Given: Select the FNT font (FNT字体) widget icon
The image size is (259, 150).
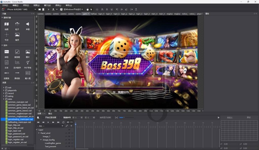Looking at the screenshot, I should [28, 62].
